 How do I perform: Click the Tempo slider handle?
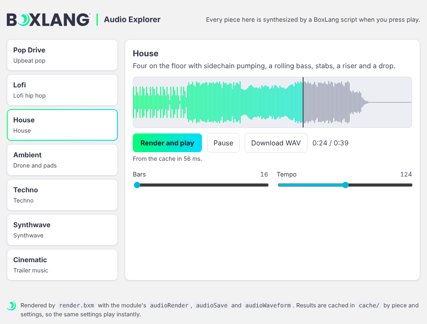tap(345, 185)
